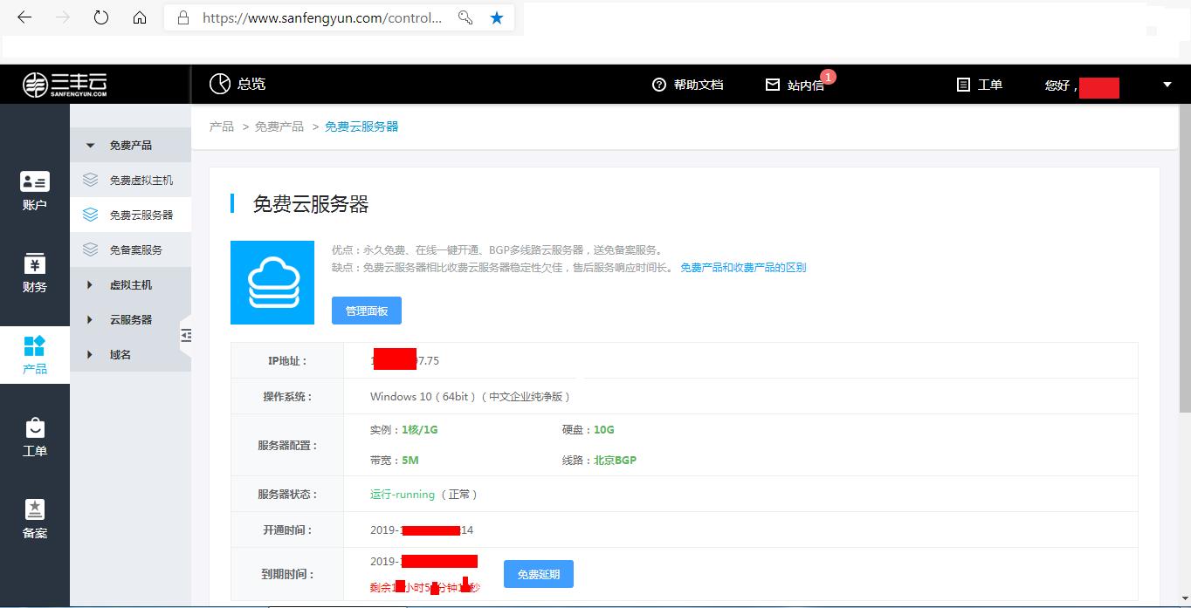Open the account dropdown arrow top right
Image resolution: width=1191 pixels, height=608 pixels.
point(1167,85)
